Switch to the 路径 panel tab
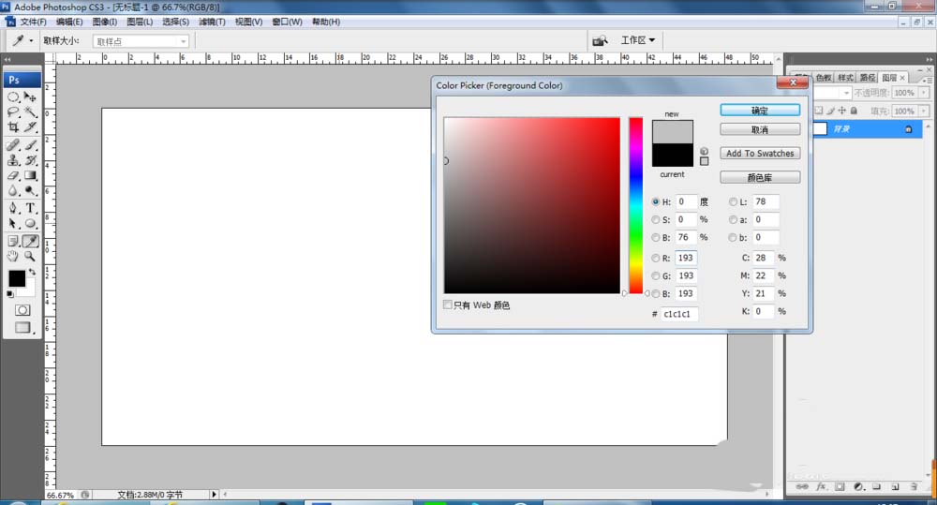The width and height of the screenshot is (937, 505). click(868, 78)
